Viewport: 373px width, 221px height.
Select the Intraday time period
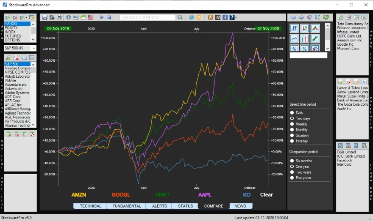point(292,141)
